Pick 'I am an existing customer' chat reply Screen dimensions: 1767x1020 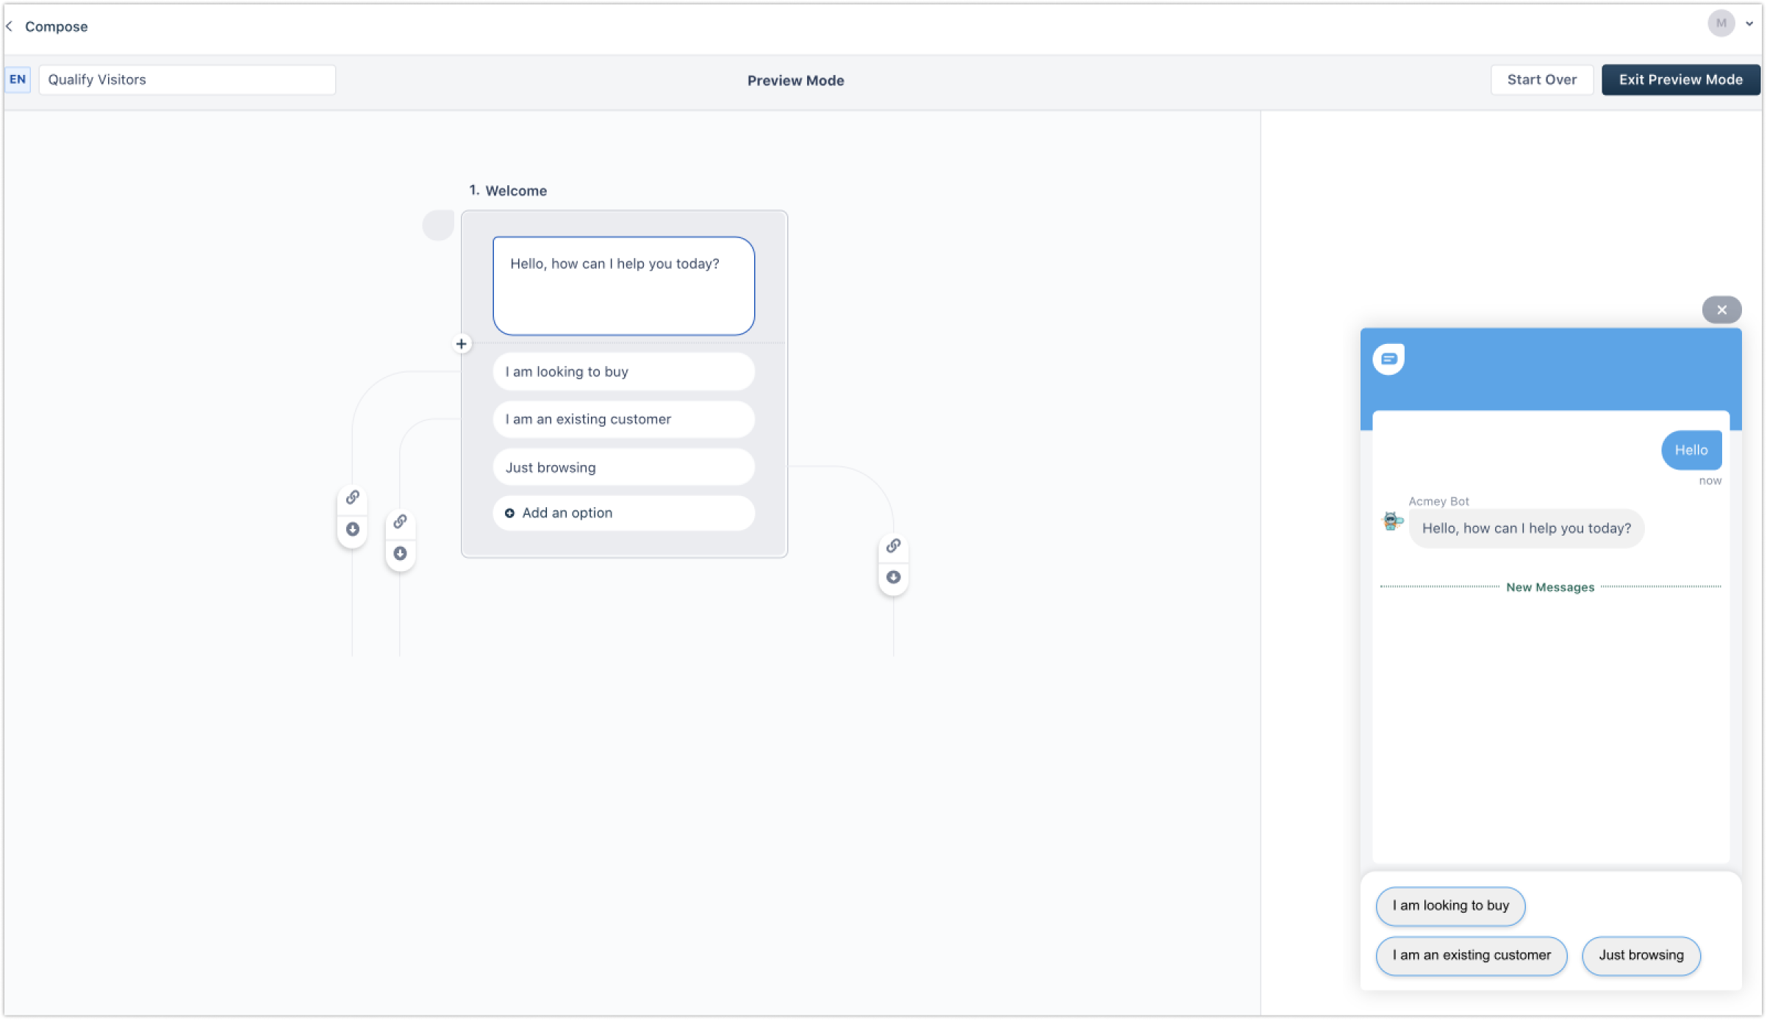1471,955
